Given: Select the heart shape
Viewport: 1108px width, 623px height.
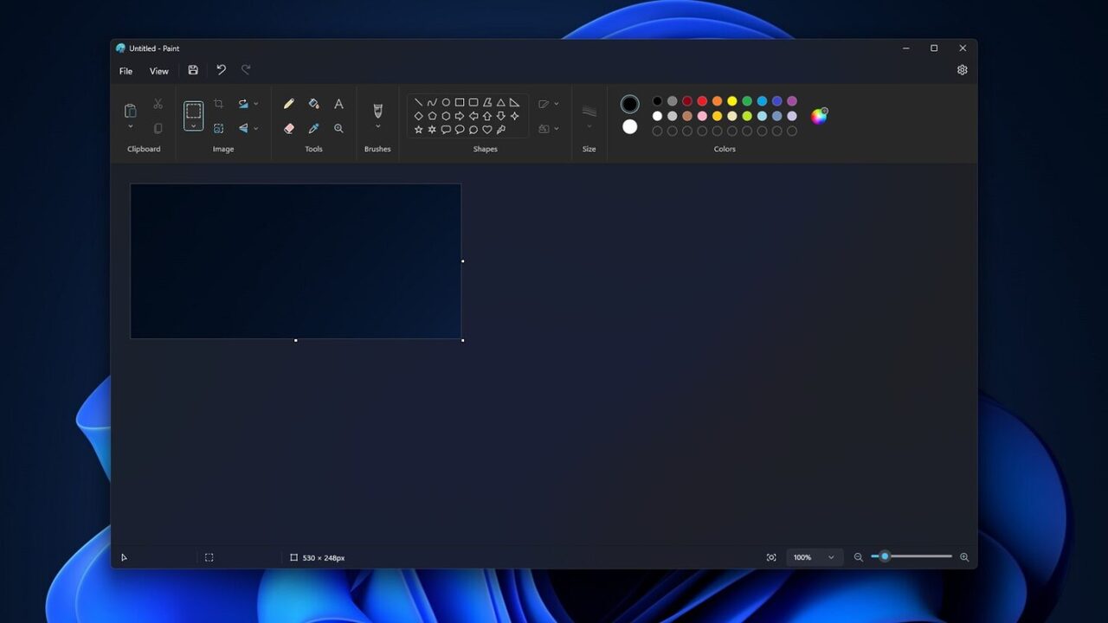Looking at the screenshot, I should 487,130.
